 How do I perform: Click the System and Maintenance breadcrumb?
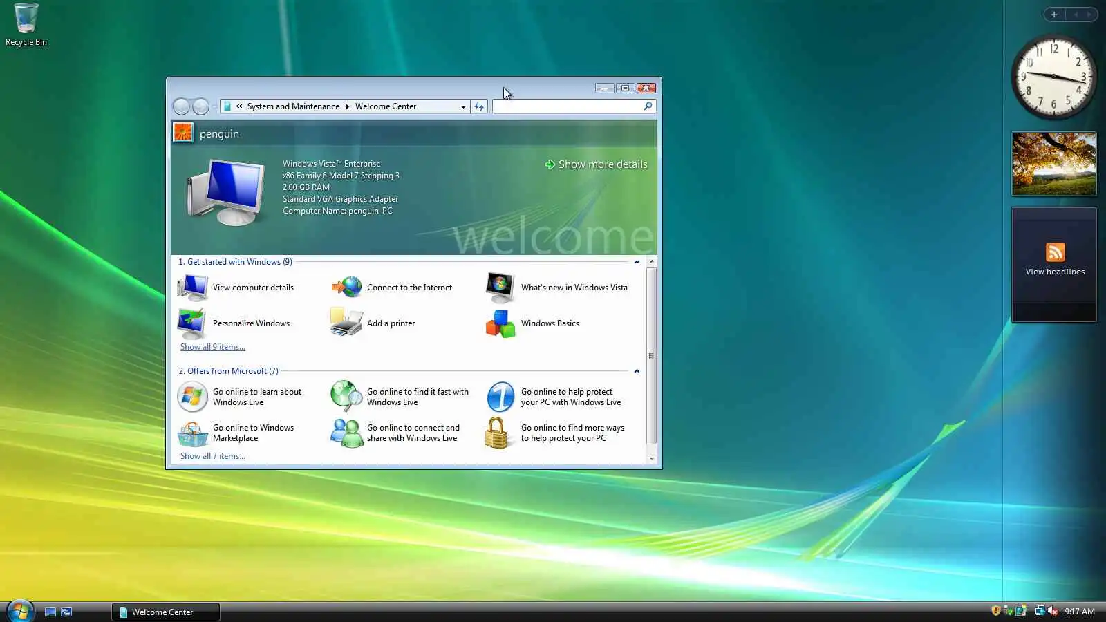(x=293, y=106)
